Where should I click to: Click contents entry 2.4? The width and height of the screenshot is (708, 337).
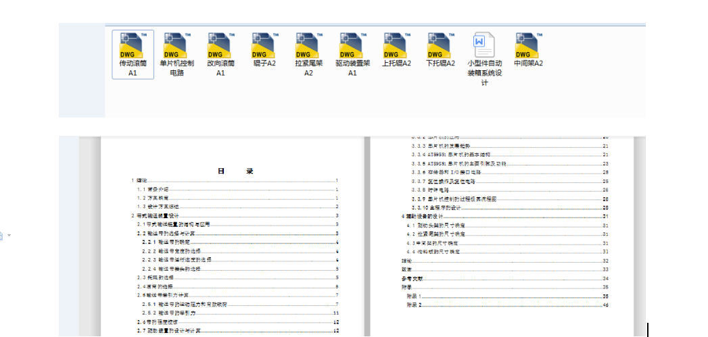[238, 286]
